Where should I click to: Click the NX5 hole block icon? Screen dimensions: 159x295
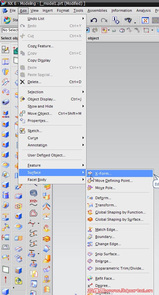(6, 114)
